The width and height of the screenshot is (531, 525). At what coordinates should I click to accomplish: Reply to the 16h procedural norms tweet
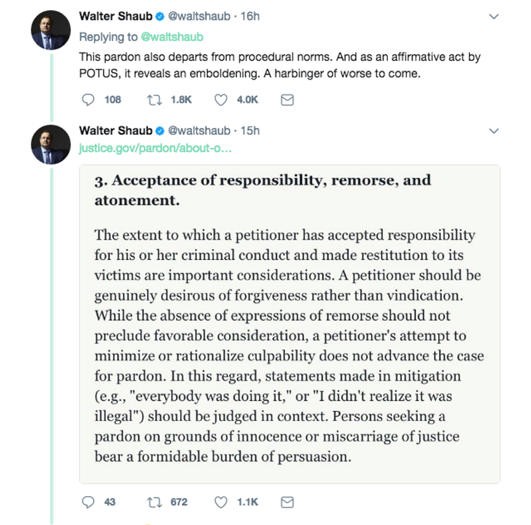pos(88,100)
